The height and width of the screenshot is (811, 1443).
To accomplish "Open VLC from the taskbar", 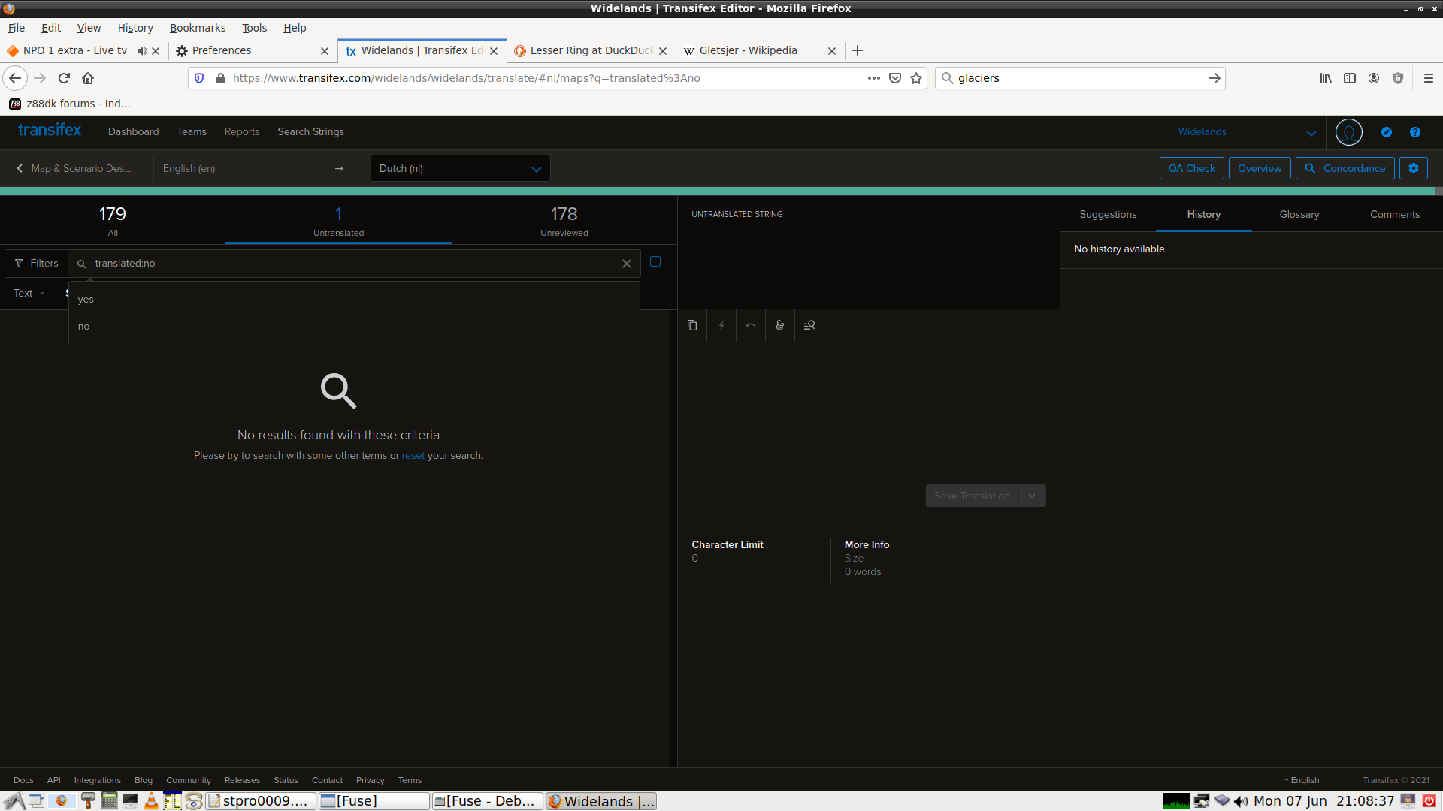I will (152, 801).
